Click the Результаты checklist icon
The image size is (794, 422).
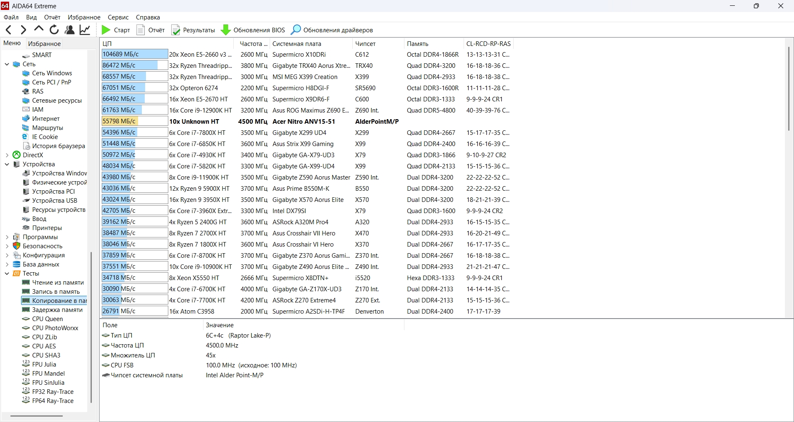(x=176, y=30)
